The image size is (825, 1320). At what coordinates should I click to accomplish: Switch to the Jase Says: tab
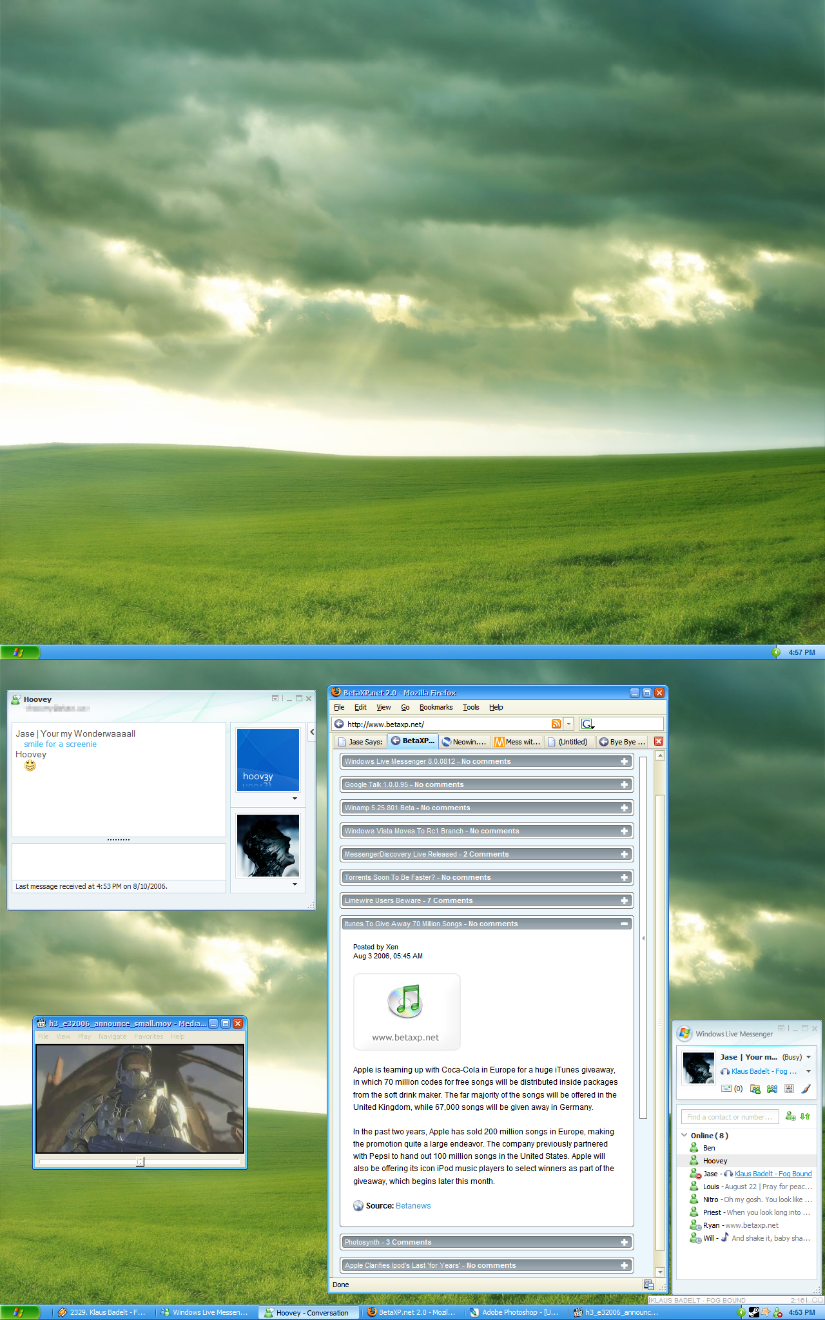pyautogui.click(x=360, y=742)
